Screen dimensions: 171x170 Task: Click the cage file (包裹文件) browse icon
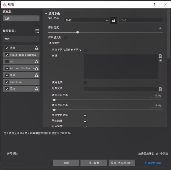click(161, 89)
